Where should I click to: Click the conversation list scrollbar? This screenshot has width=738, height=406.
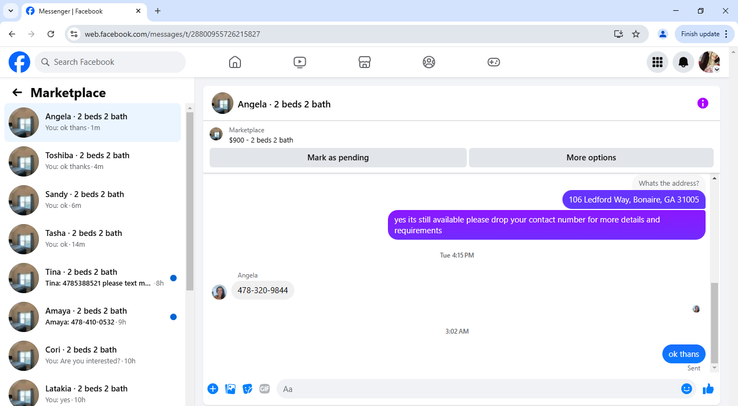[190, 201]
